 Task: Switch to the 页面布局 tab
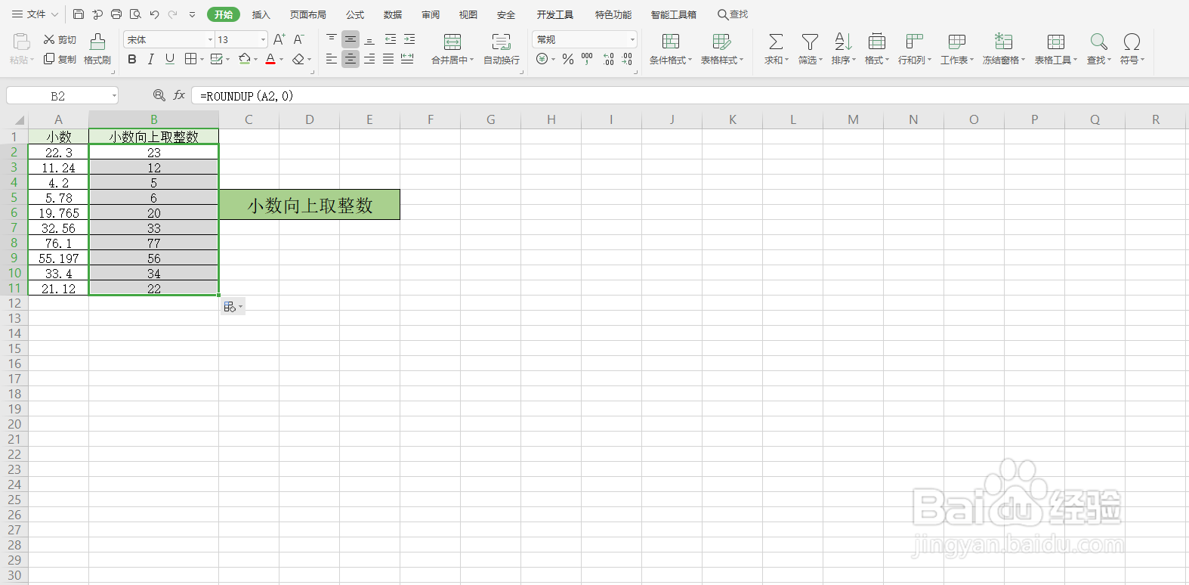coord(308,14)
